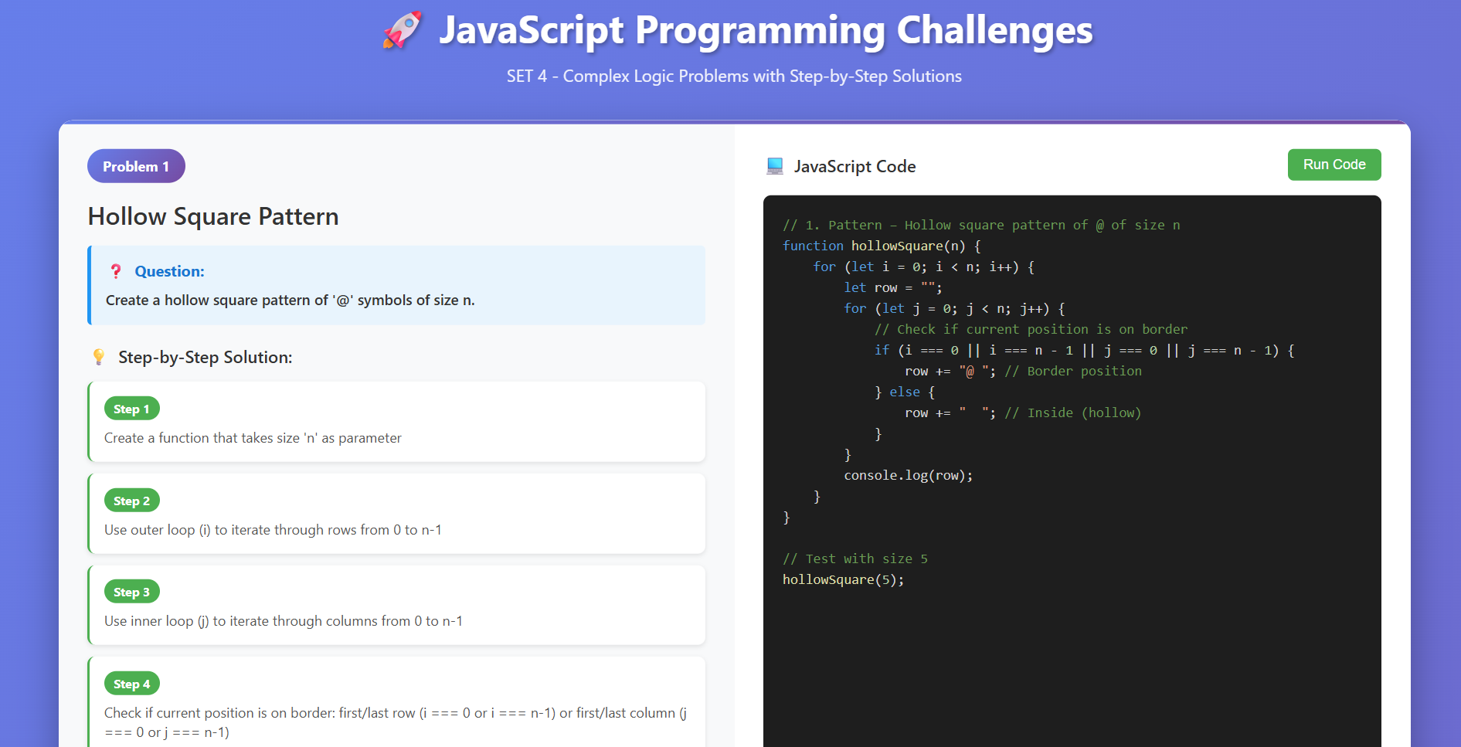Click the function hollowSquare(n) code line

pos(881,246)
